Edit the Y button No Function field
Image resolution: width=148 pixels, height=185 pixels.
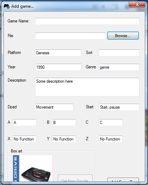coord(64,139)
